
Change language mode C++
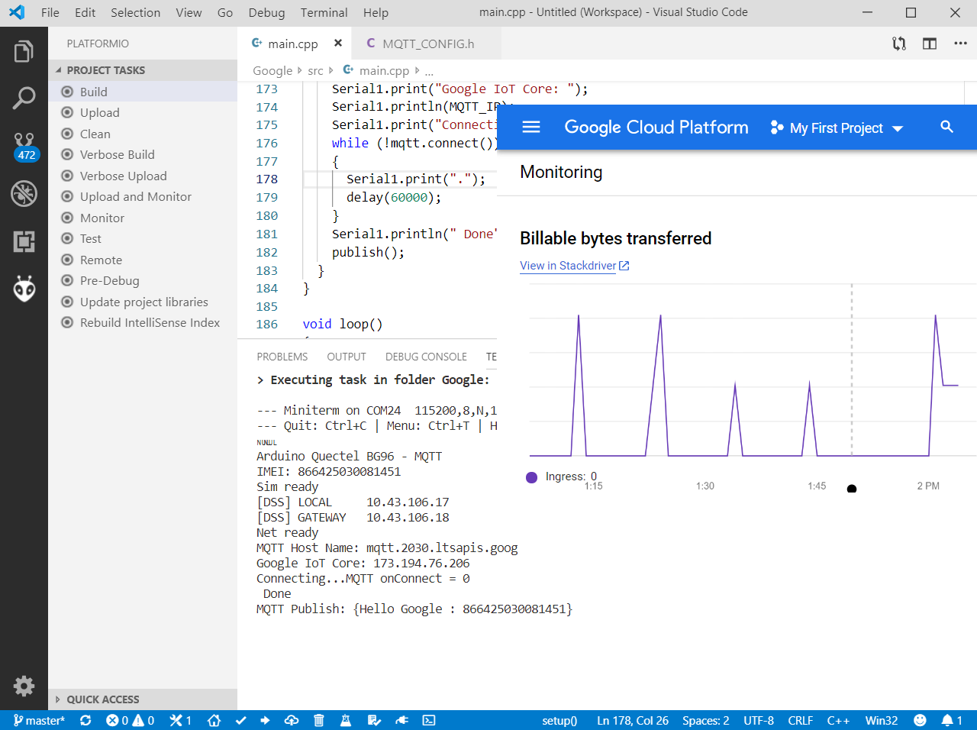click(x=838, y=720)
